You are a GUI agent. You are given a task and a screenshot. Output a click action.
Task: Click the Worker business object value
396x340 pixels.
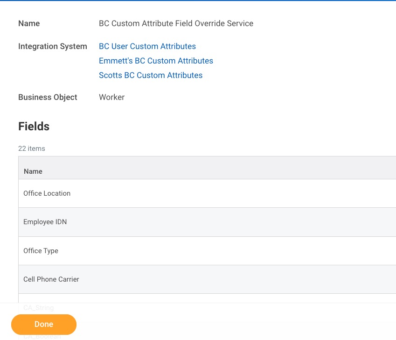click(x=111, y=97)
